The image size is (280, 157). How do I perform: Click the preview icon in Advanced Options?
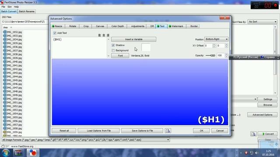[168, 131]
